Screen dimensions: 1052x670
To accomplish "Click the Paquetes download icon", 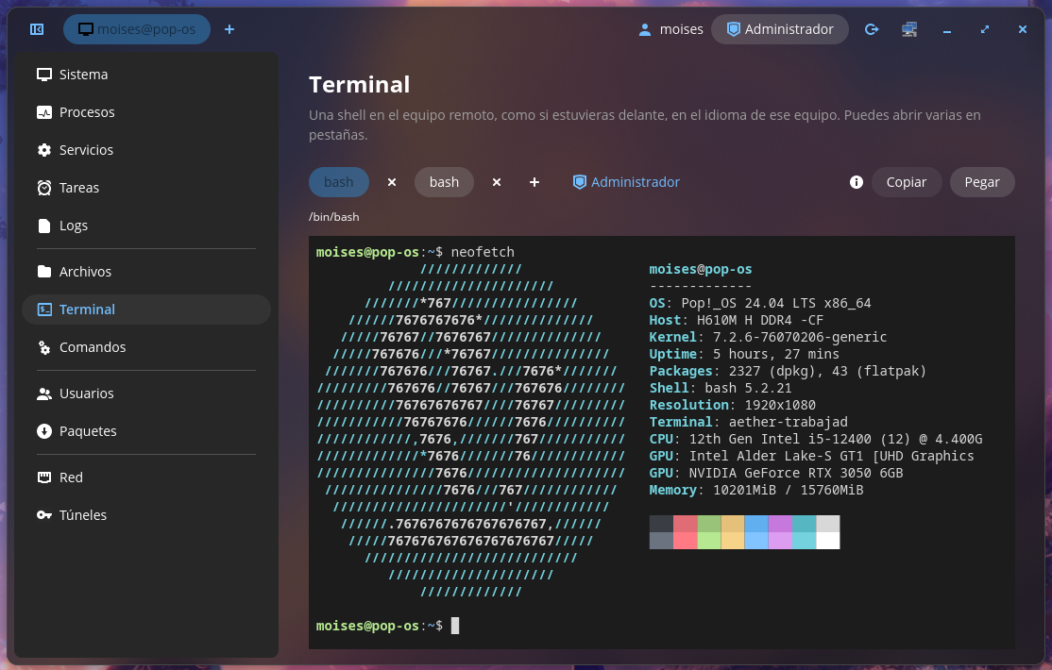I will [x=44, y=431].
